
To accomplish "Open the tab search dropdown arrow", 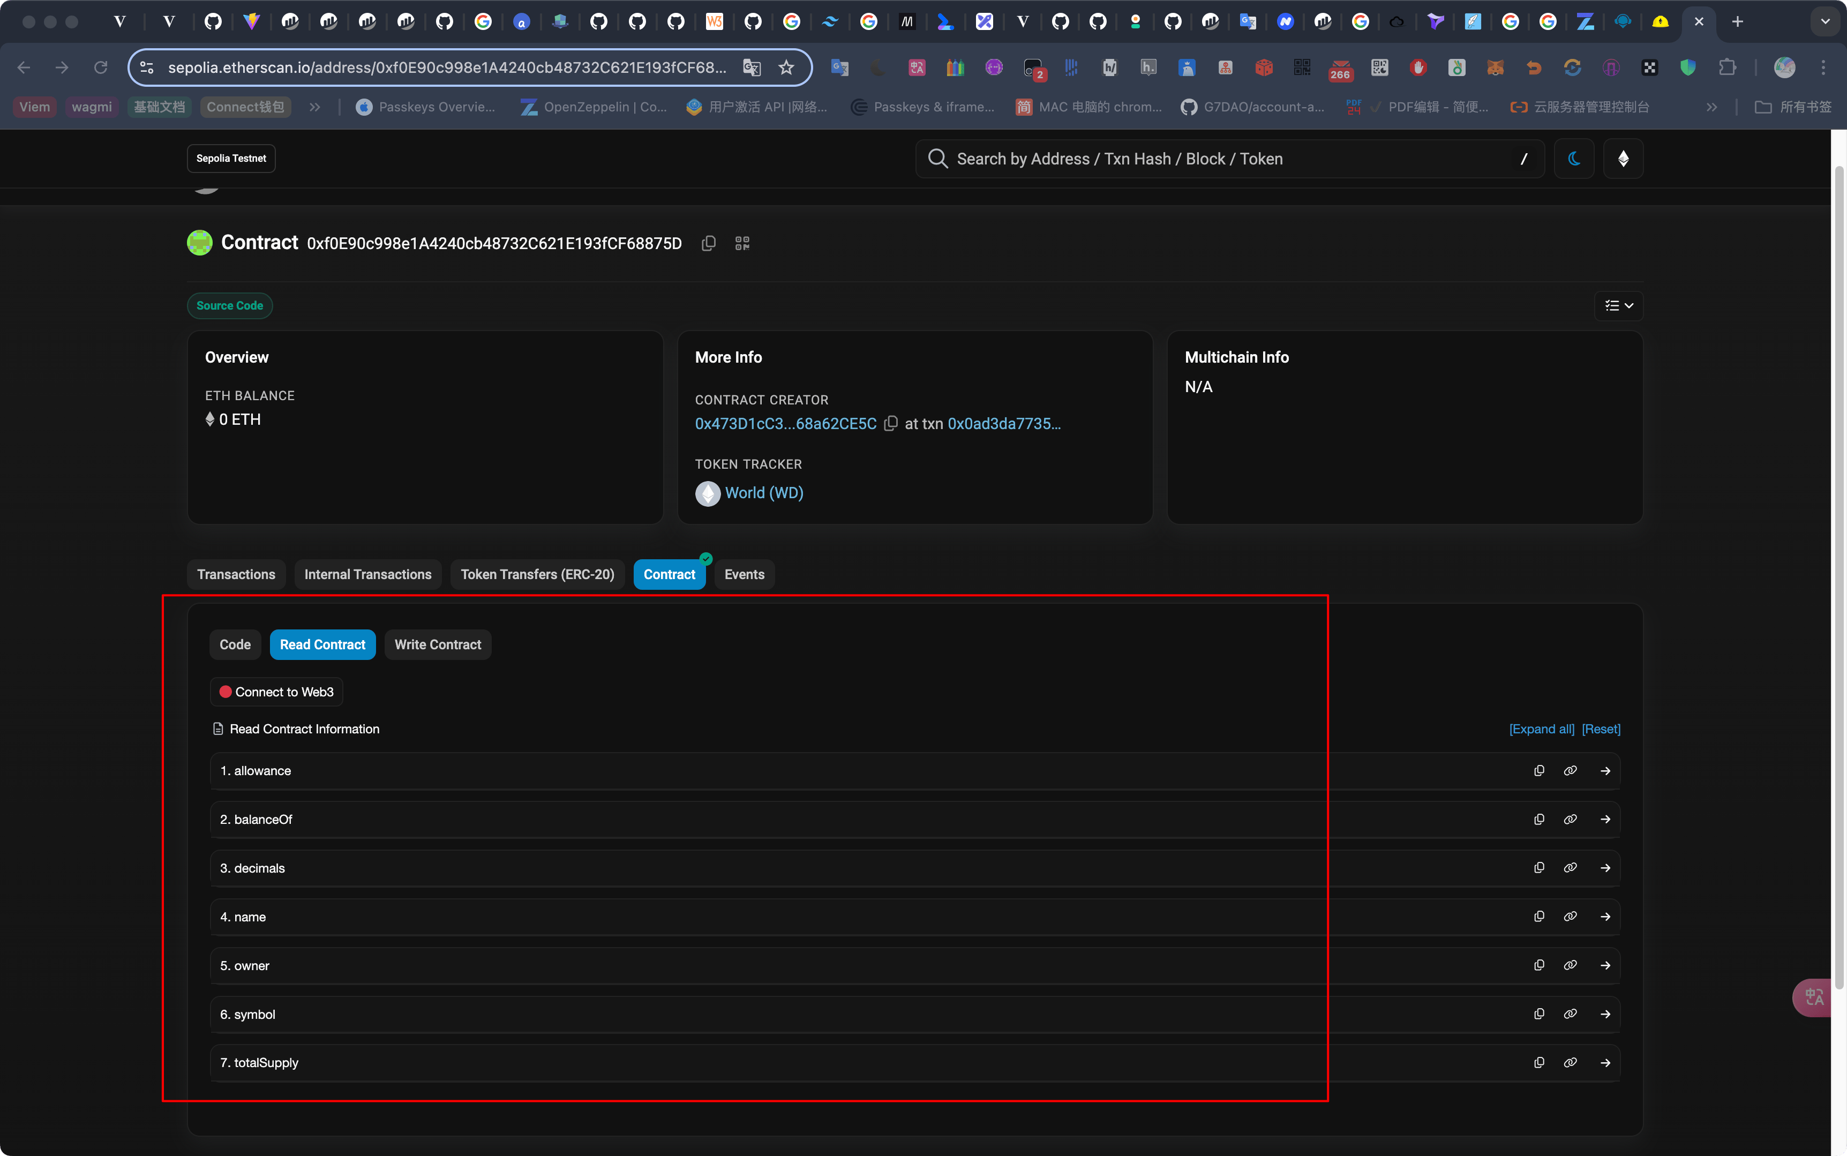I will (x=1825, y=21).
